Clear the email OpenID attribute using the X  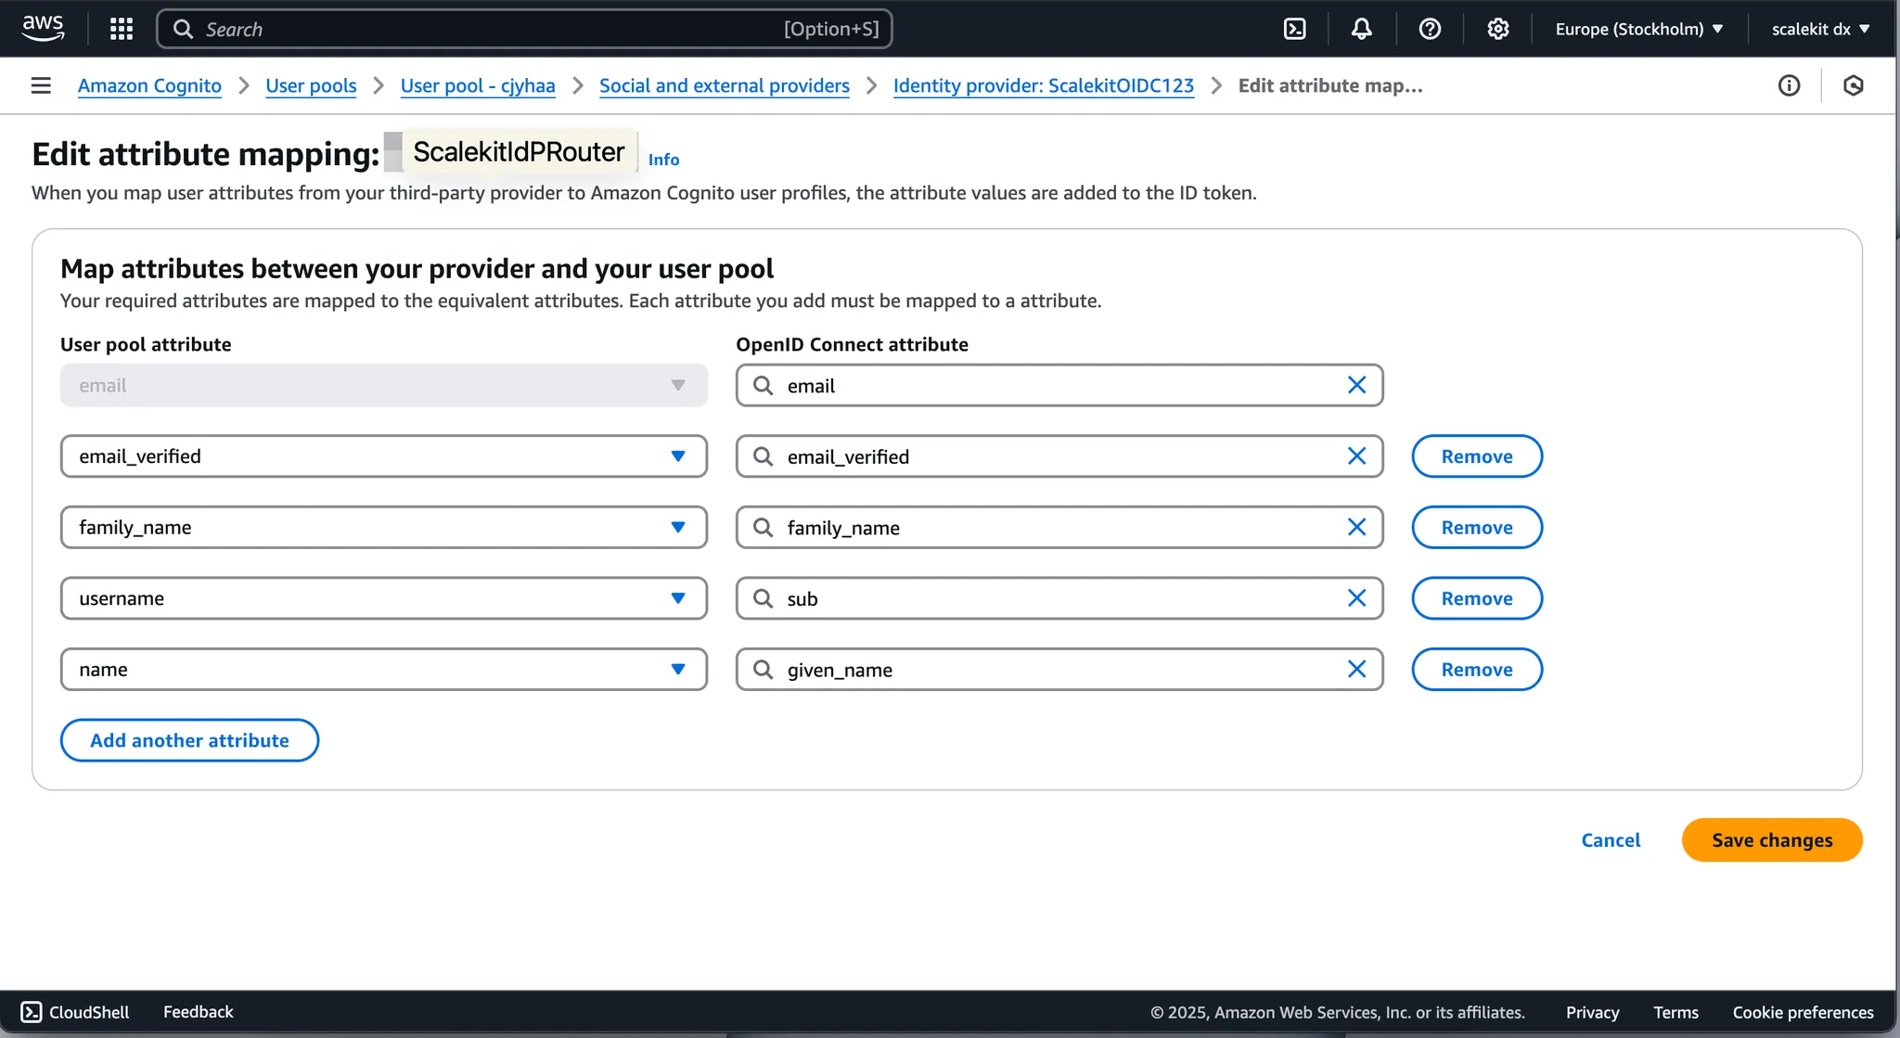(1357, 384)
